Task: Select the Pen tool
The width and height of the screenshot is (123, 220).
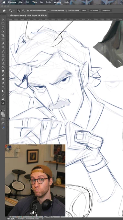Action: (x=3, y=83)
